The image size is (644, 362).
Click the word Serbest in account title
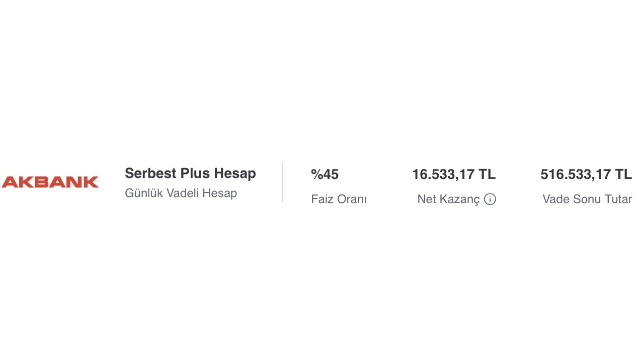(x=150, y=173)
